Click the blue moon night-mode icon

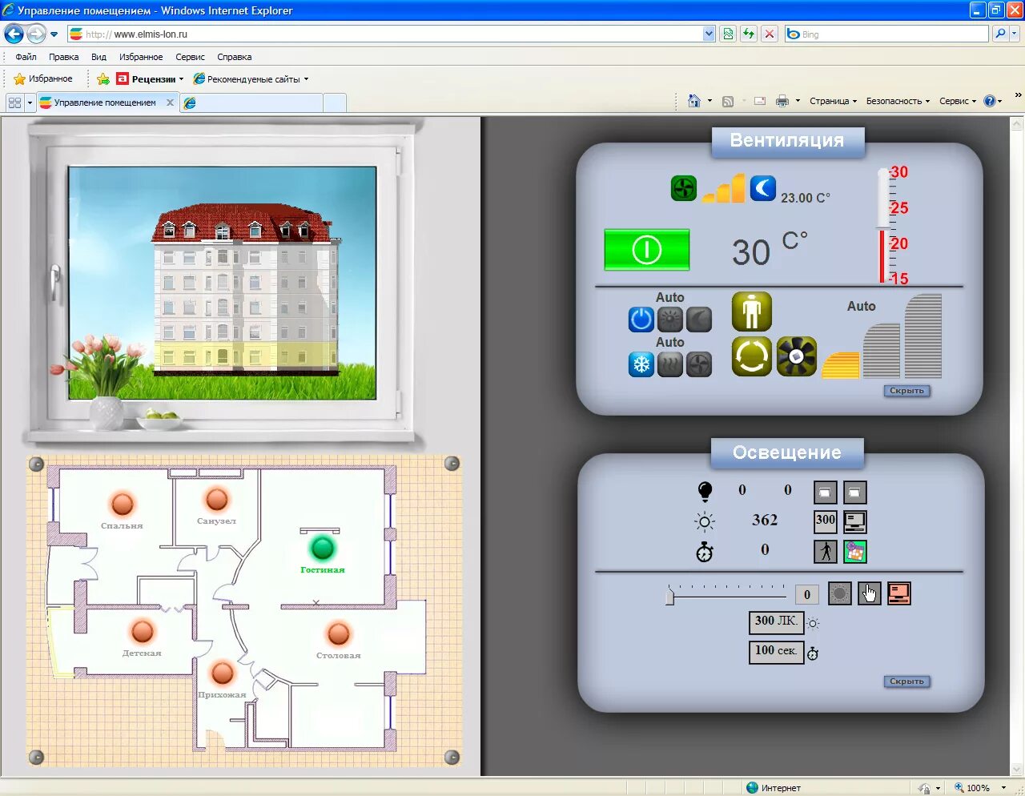[x=763, y=188]
